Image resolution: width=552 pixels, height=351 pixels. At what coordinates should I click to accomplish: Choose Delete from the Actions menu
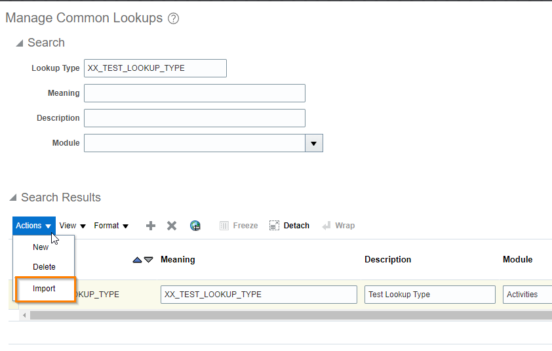(x=44, y=267)
